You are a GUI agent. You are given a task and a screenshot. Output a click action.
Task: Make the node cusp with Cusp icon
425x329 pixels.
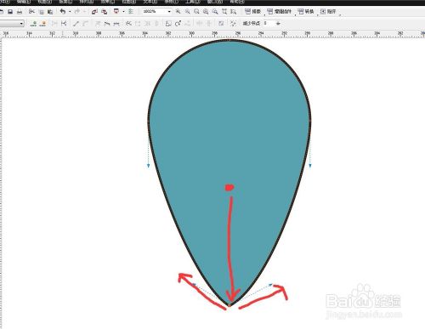[98, 24]
